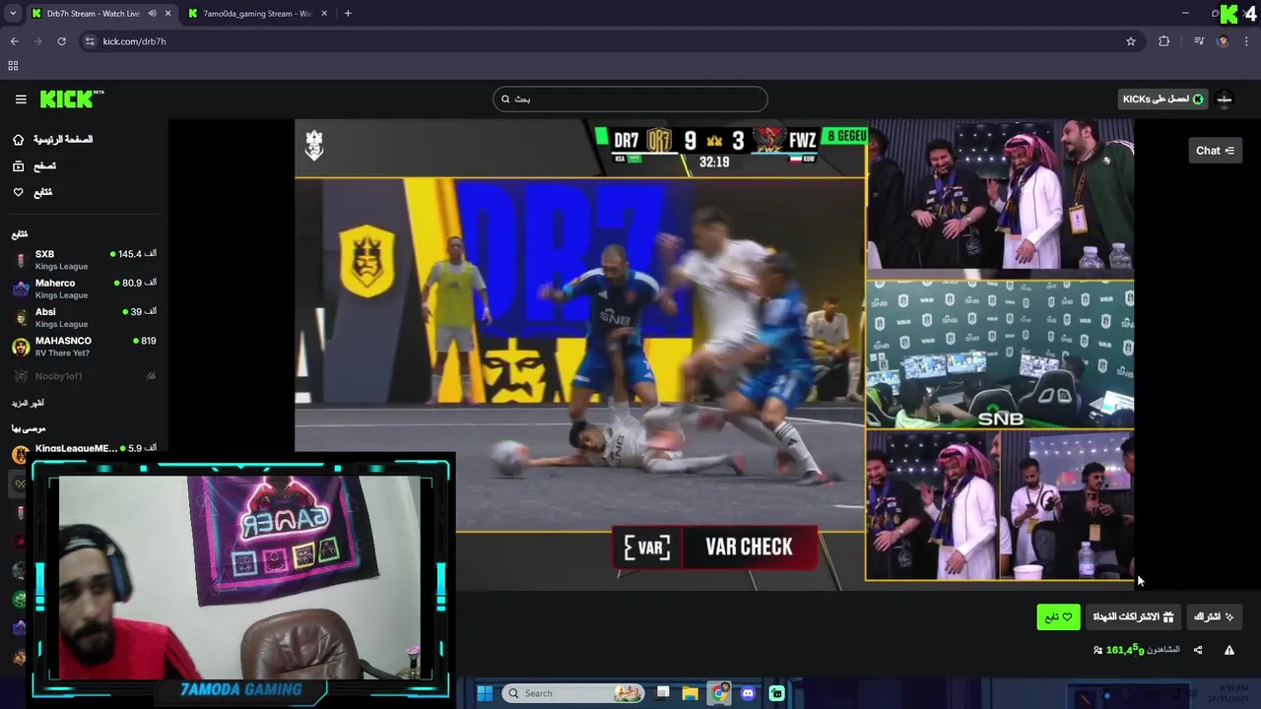This screenshot has height=709, width=1261.
Task: Open the teal streaming app on taskbar
Action: coord(776,693)
